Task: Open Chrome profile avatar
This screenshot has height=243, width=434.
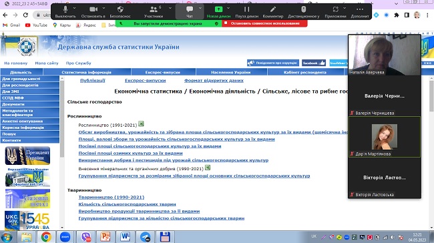Action: pyautogui.click(x=417, y=15)
